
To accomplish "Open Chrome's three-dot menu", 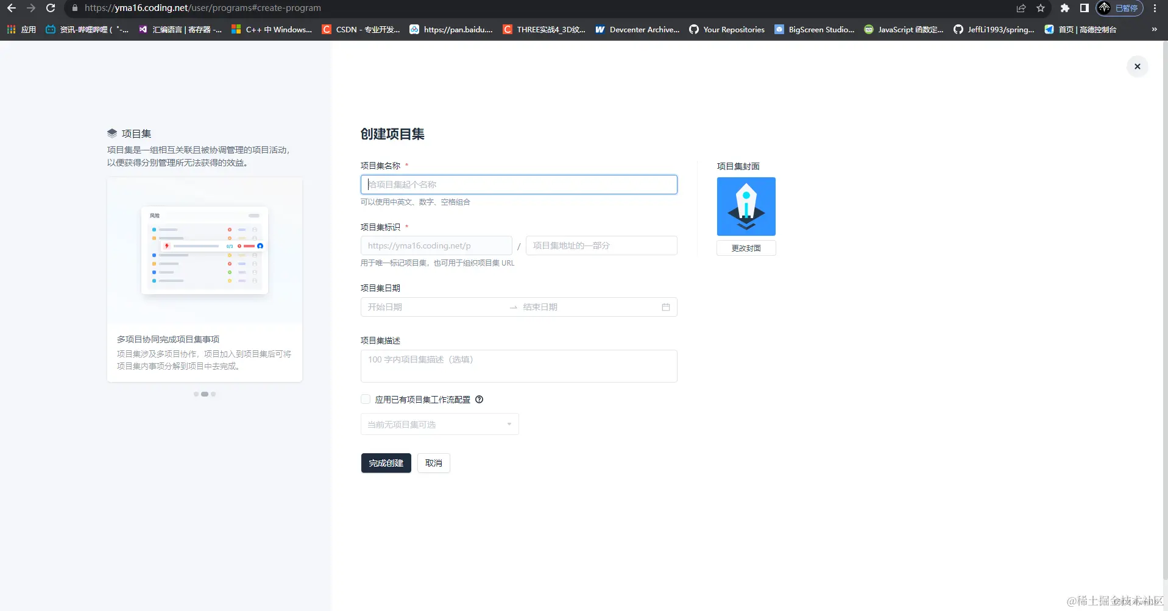I will (x=1155, y=8).
